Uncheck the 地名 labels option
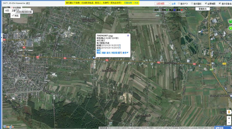Image resolution: width=232 pixels, height=129 pixels. tap(13, 15)
